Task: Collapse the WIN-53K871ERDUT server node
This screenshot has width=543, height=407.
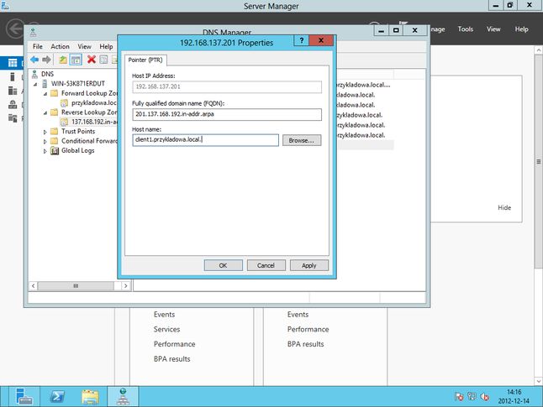Action: coord(35,84)
